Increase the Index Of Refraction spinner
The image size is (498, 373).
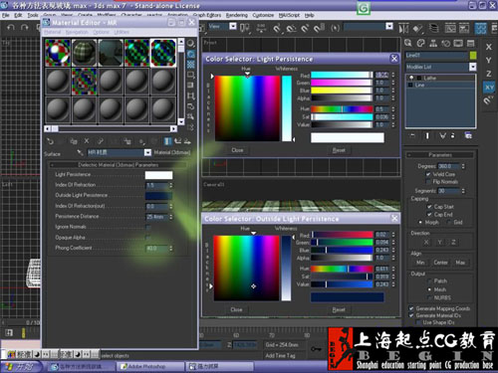171,183
